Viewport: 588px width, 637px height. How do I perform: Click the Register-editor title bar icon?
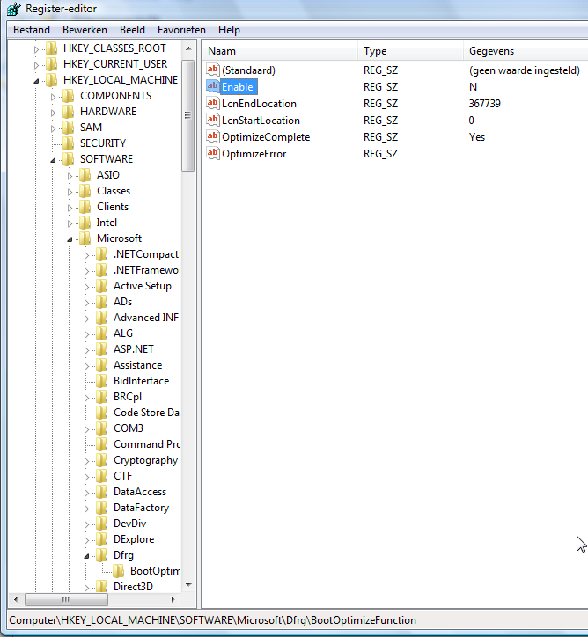click(x=14, y=9)
